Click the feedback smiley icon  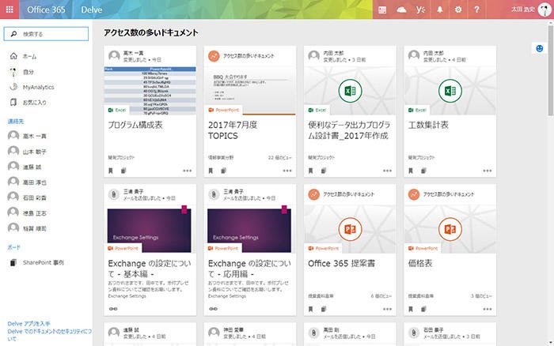tap(540, 49)
